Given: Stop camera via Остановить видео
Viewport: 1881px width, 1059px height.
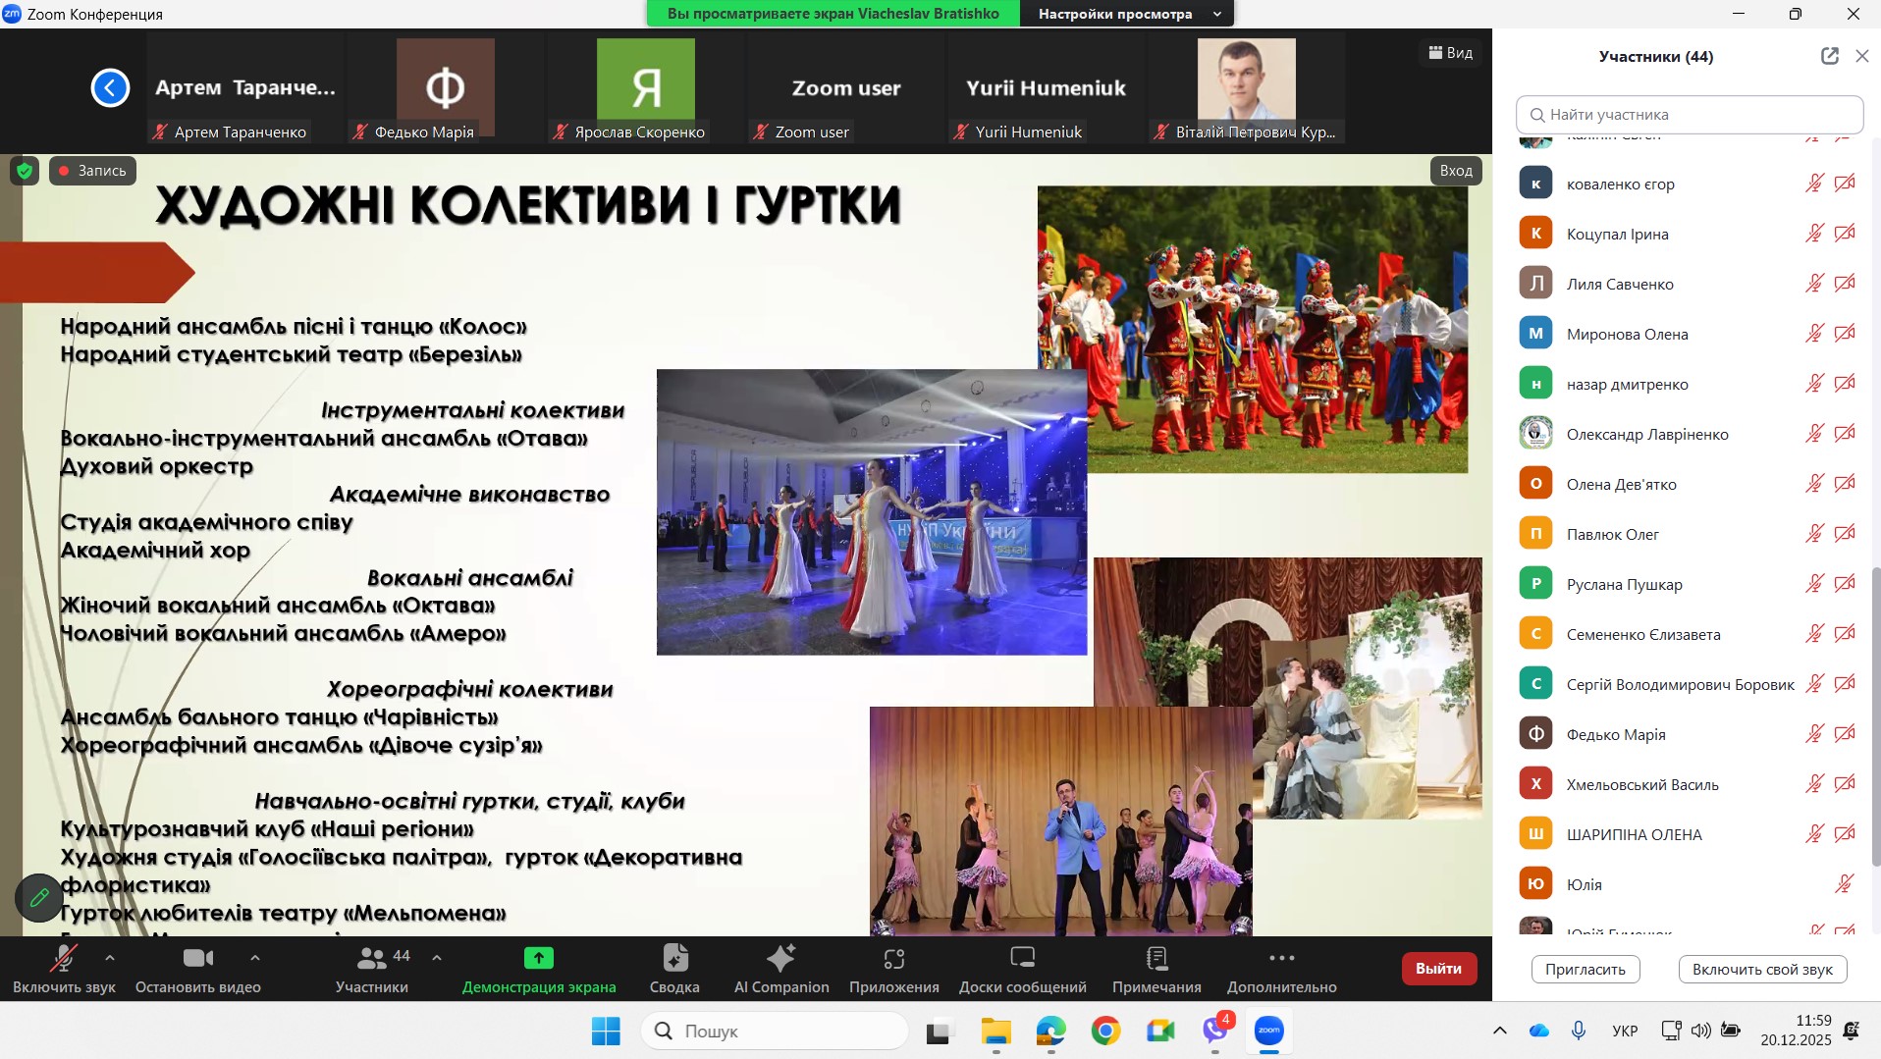Looking at the screenshot, I should [197, 968].
